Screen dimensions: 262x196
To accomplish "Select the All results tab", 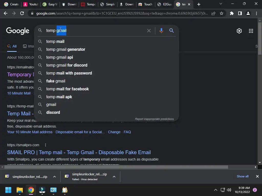I will coord(12,46).
